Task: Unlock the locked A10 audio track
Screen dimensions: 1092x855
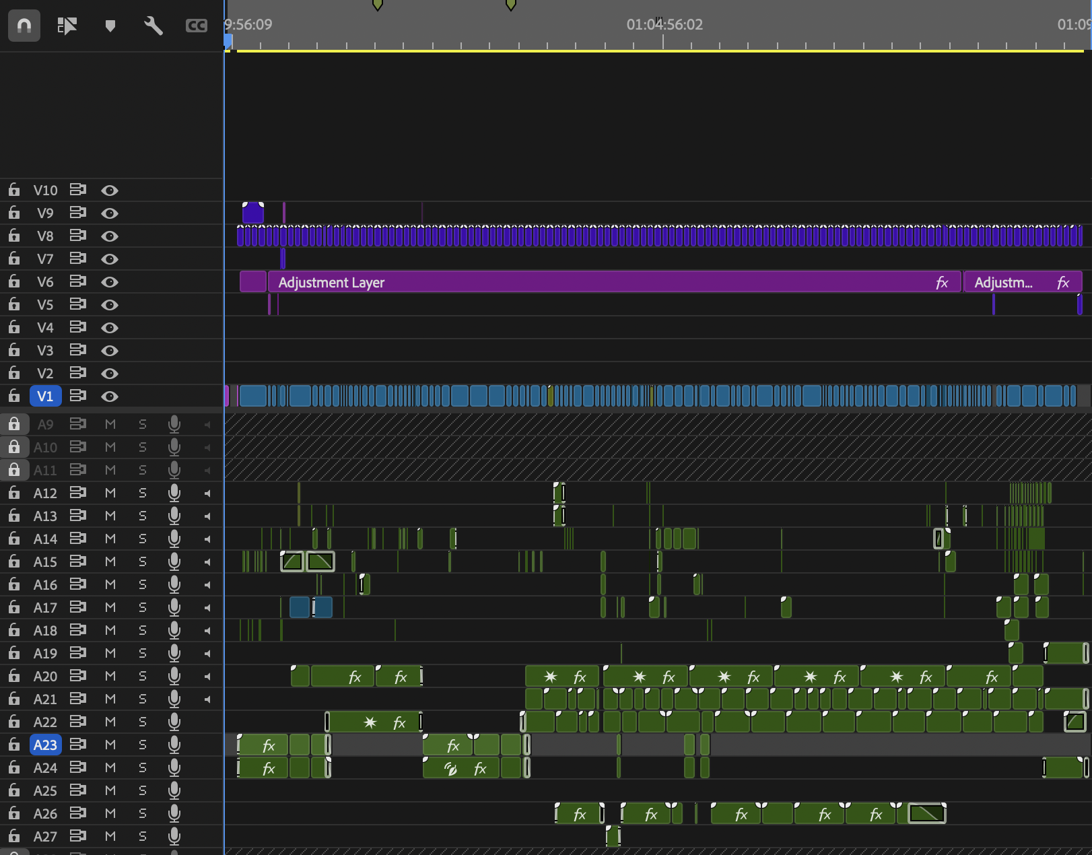Action: [x=14, y=447]
